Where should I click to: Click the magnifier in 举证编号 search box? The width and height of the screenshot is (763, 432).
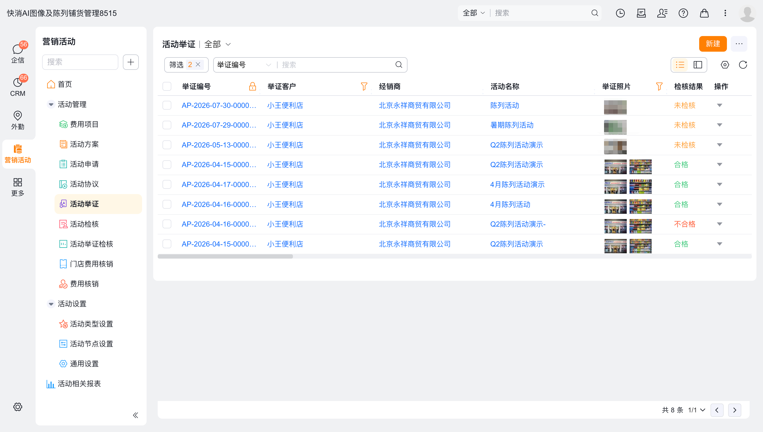(399, 65)
